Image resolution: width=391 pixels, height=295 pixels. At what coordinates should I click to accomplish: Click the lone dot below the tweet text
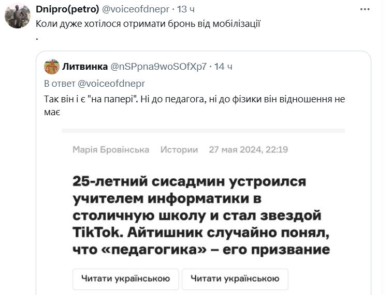click(37, 38)
